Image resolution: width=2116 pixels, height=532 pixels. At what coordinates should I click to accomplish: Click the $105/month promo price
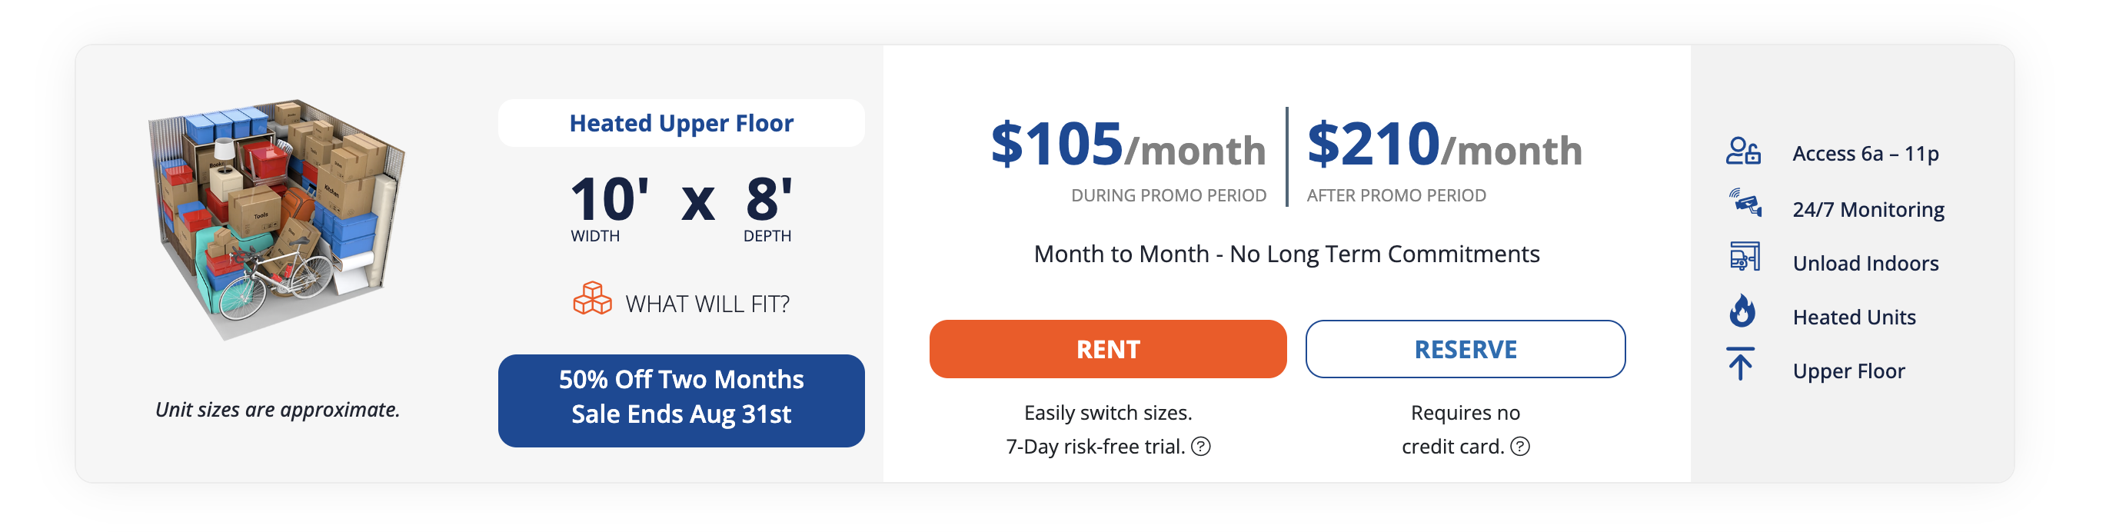click(1128, 145)
